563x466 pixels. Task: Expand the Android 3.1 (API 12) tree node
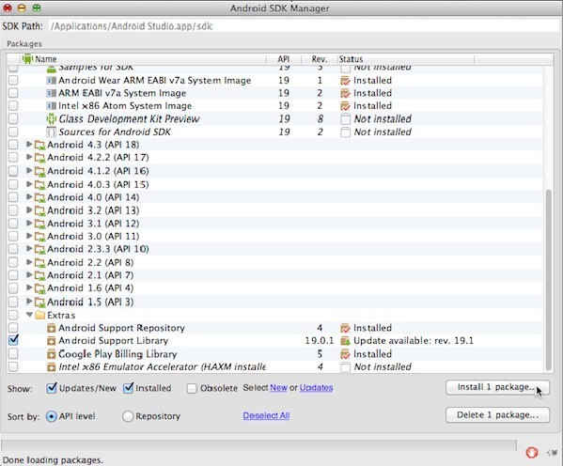[x=29, y=223]
